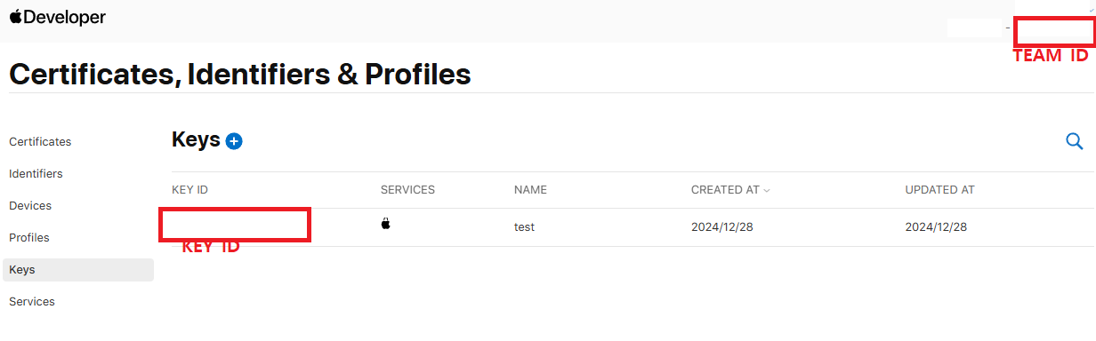The width and height of the screenshot is (1096, 341).
Task: Click the blue plus icon next to Keys
Action: click(x=234, y=141)
